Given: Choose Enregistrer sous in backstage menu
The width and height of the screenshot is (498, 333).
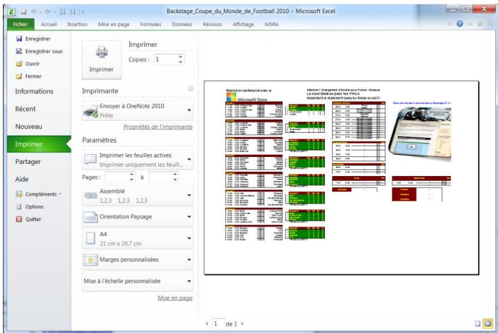Looking at the screenshot, I should (39, 51).
